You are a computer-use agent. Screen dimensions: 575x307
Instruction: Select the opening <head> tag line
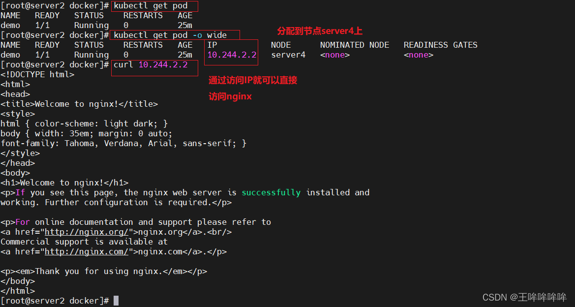click(x=15, y=94)
